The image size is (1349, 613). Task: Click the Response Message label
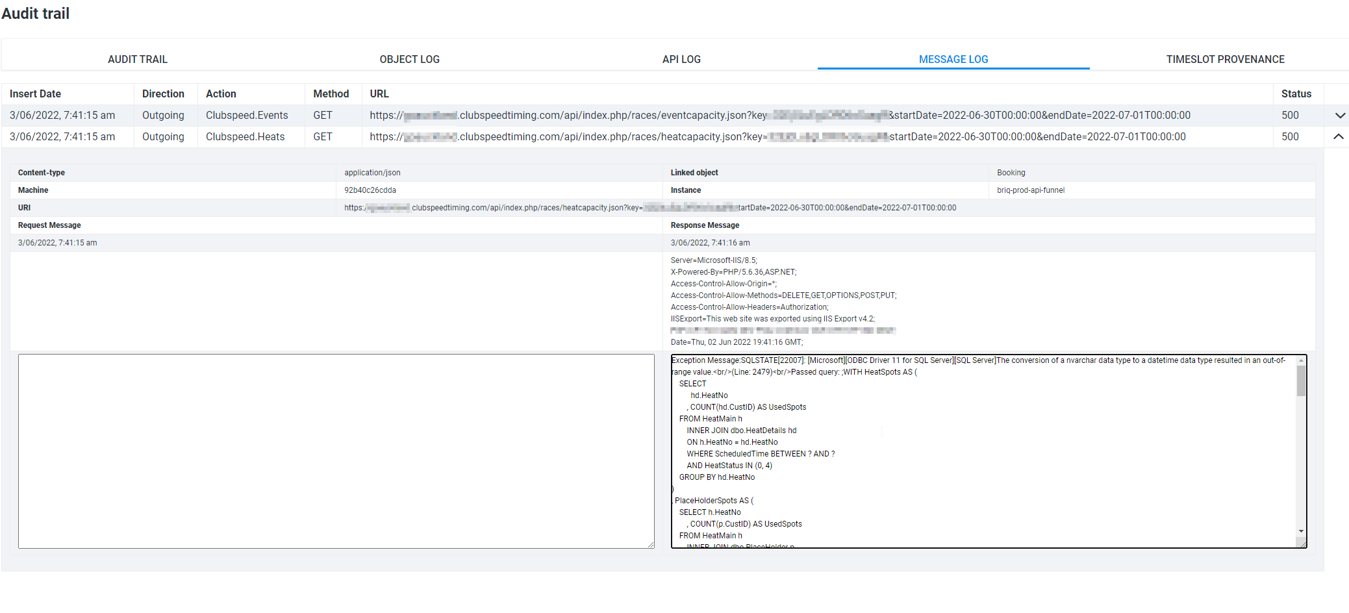(705, 225)
